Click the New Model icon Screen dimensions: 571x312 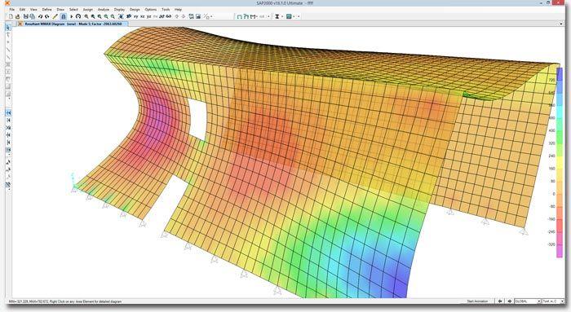pos(11,16)
